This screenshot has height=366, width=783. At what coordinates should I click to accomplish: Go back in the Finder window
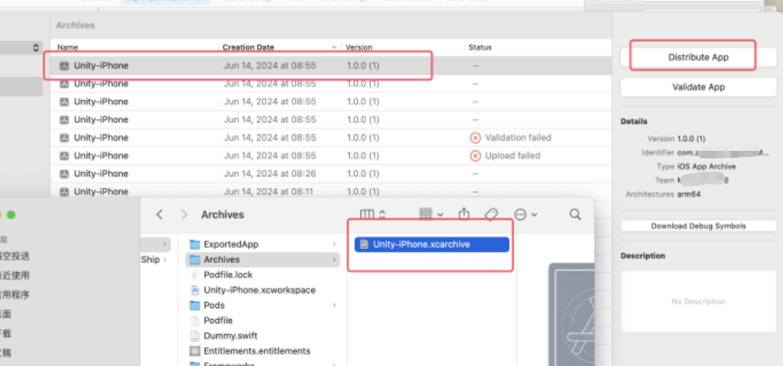pos(160,214)
